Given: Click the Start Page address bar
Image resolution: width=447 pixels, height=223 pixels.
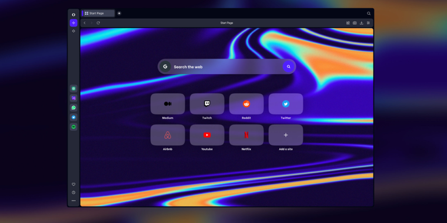Looking at the screenshot, I should (226, 23).
